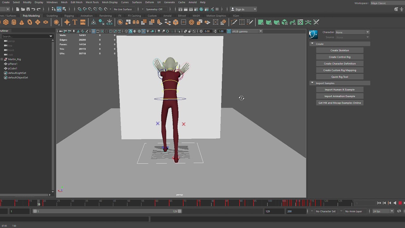Click the new scene icon
This screenshot has height=228, width=405.
(x=17, y=9)
